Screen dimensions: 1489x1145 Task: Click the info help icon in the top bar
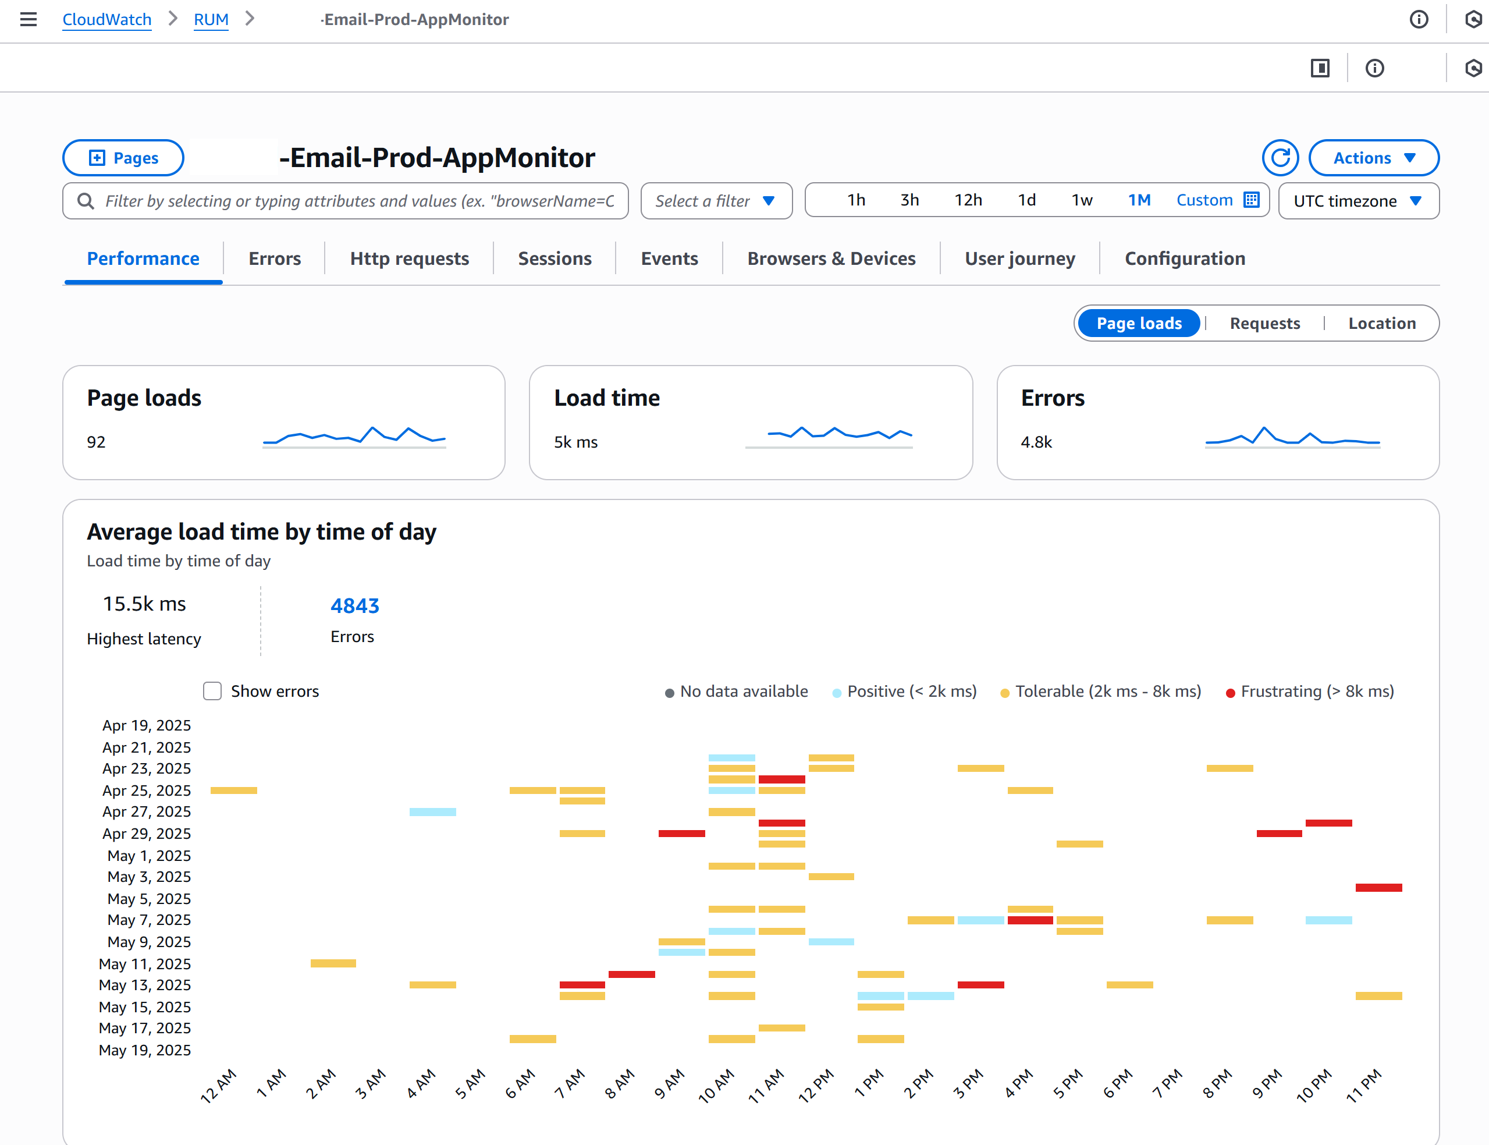tap(1420, 20)
